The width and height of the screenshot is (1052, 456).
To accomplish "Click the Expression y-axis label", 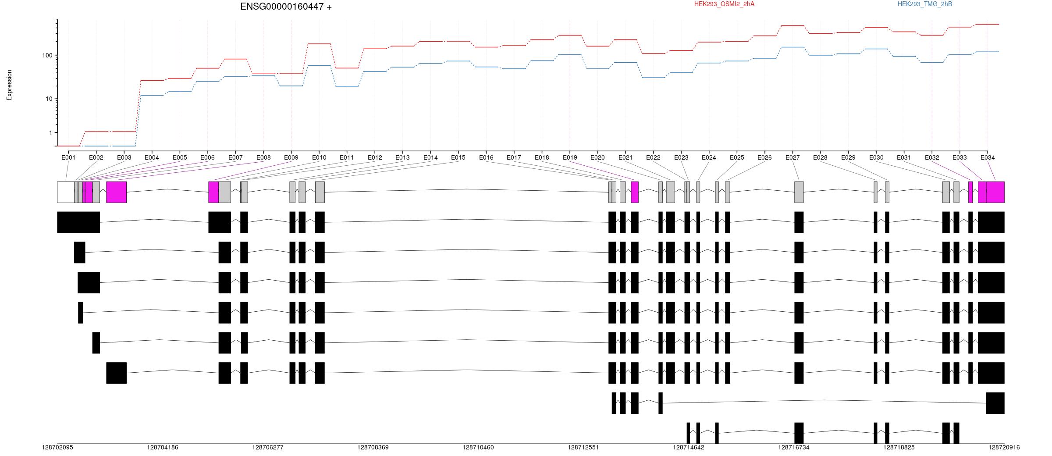I will pos(9,85).
